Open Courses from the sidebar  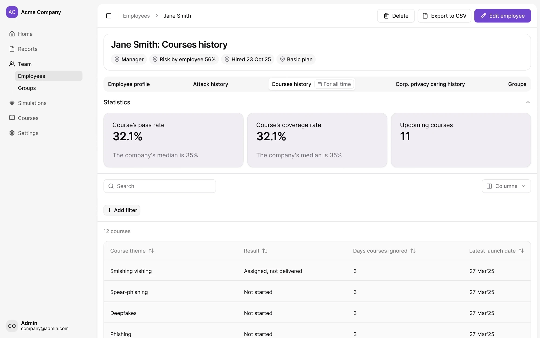tap(28, 118)
